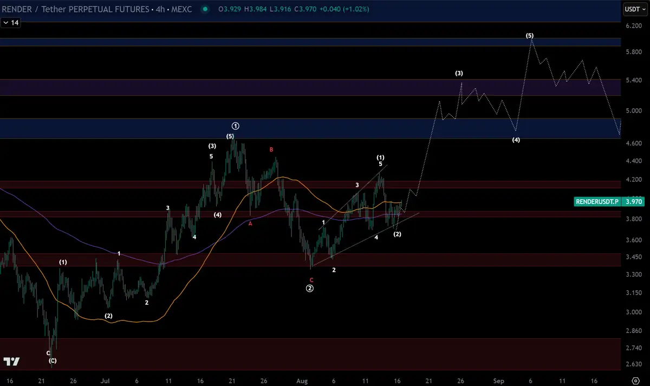Click the 4.400 price axis label
Screen dimensions: 650x386
(634, 161)
